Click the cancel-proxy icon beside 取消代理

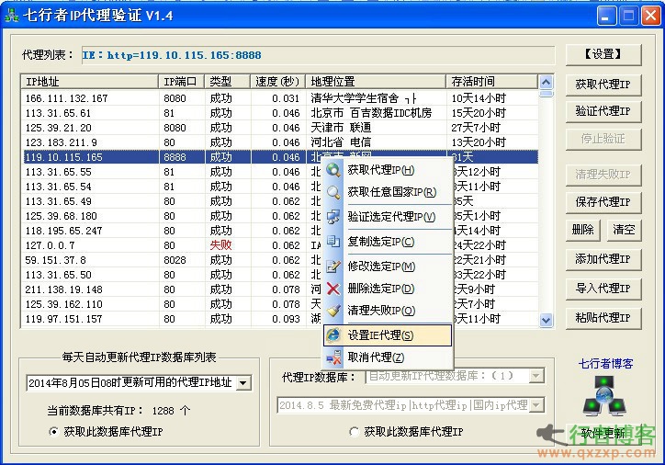tap(333, 357)
